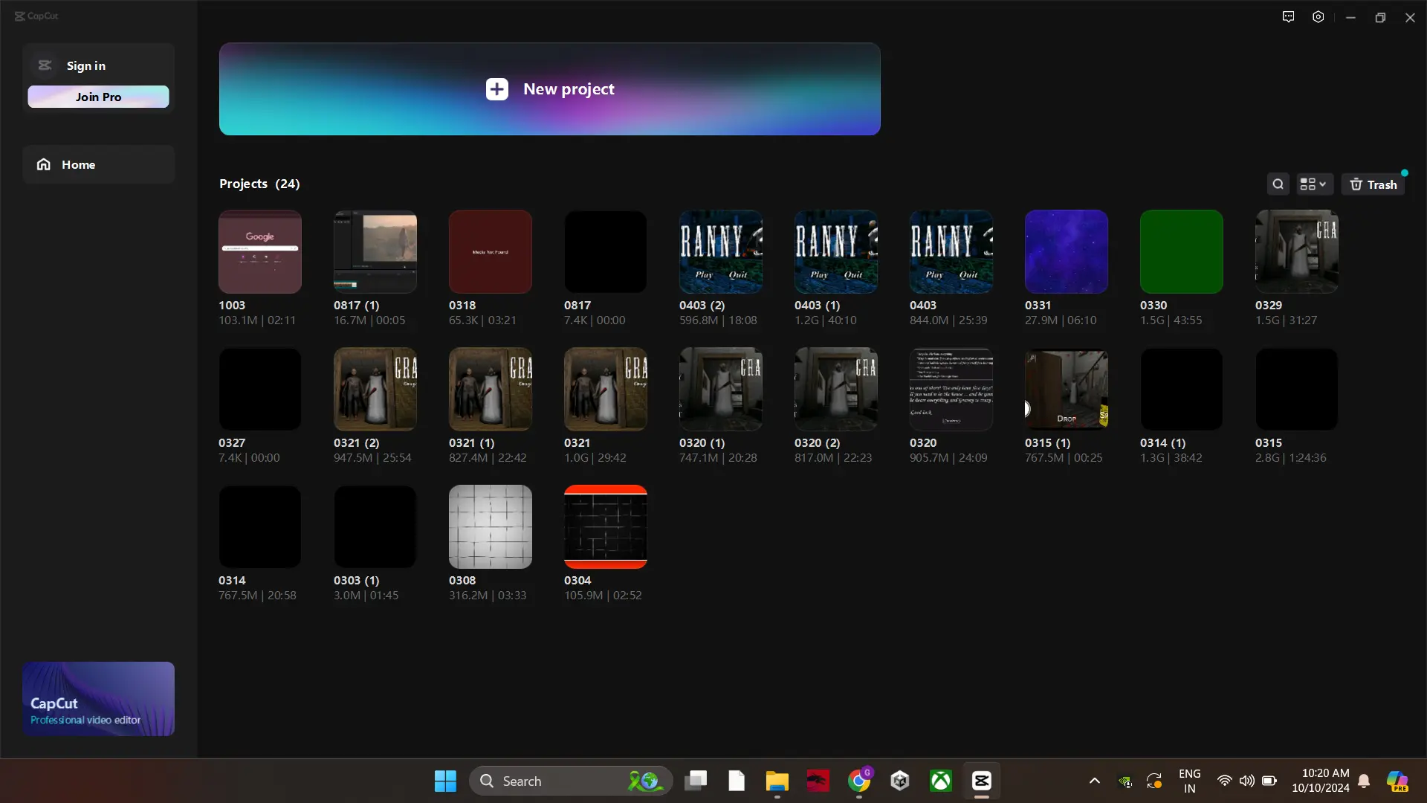1427x803 pixels.
Task: Open project 0327 thumbnail
Action: [x=260, y=389]
